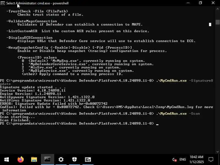The image size is (220, 165).
Task: Click the AntiVirus Signature Version line
Action: pyautogui.click(x=45, y=100)
